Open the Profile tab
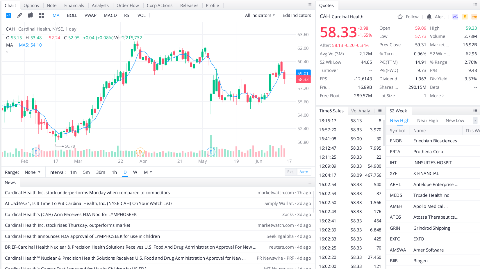 tap(213, 6)
